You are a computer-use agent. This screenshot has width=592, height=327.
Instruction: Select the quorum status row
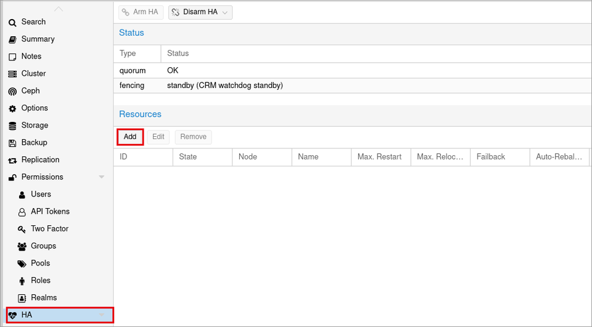tap(353, 71)
